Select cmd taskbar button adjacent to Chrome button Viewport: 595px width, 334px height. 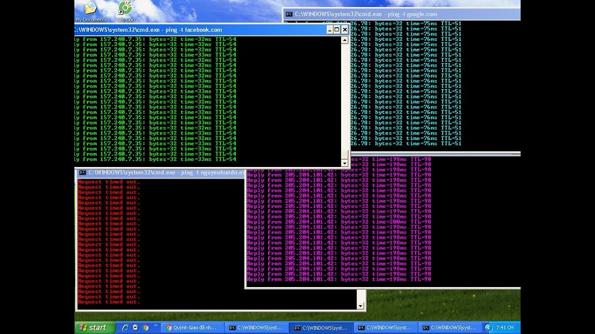pyautogui.click(x=257, y=328)
